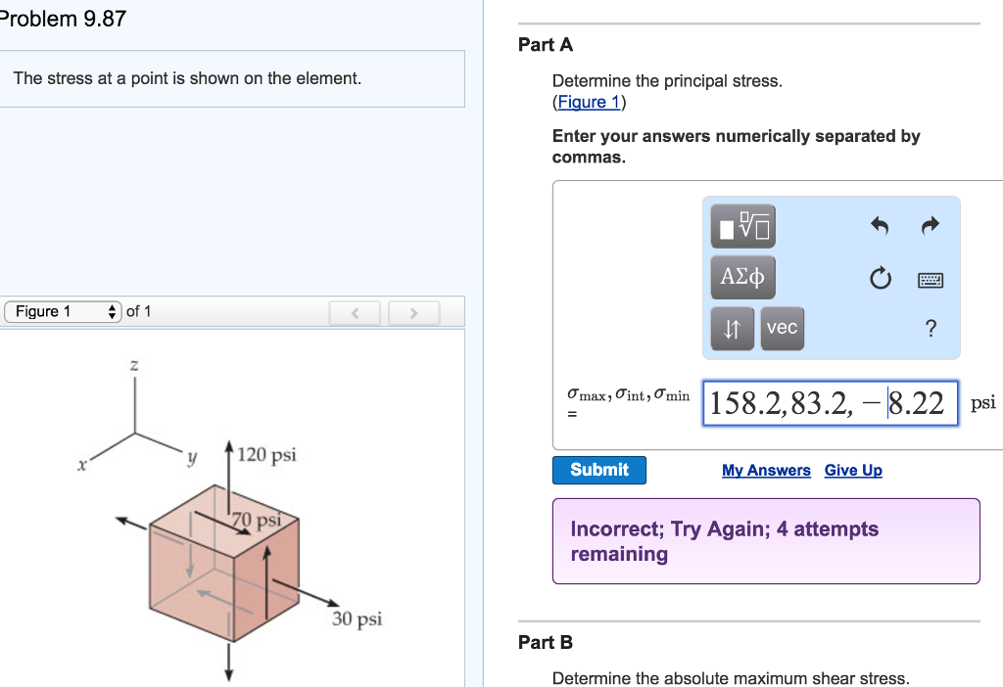Open the Figure 1 selector dropdown
Image resolution: width=1003 pixels, height=687 pixels.
[61, 311]
